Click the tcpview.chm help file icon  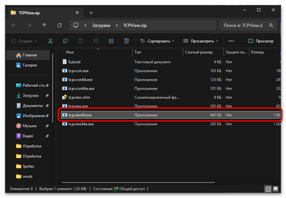(64, 97)
